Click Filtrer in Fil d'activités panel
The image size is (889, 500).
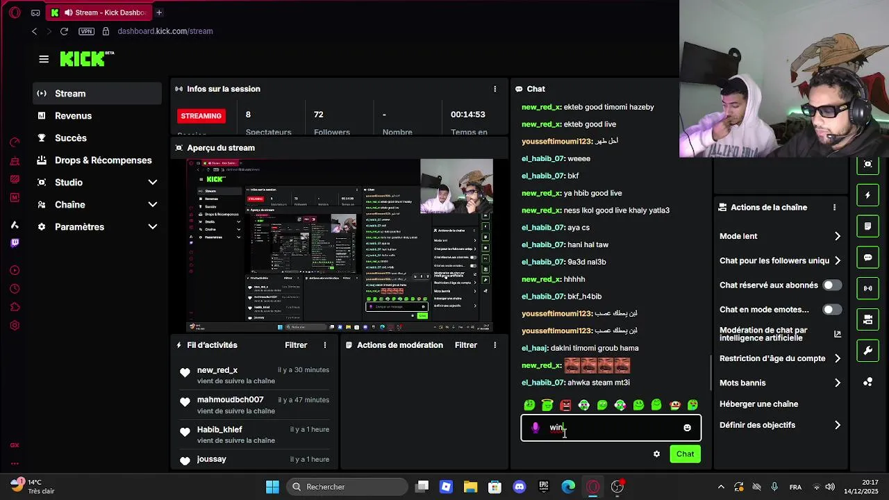(296, 345)
